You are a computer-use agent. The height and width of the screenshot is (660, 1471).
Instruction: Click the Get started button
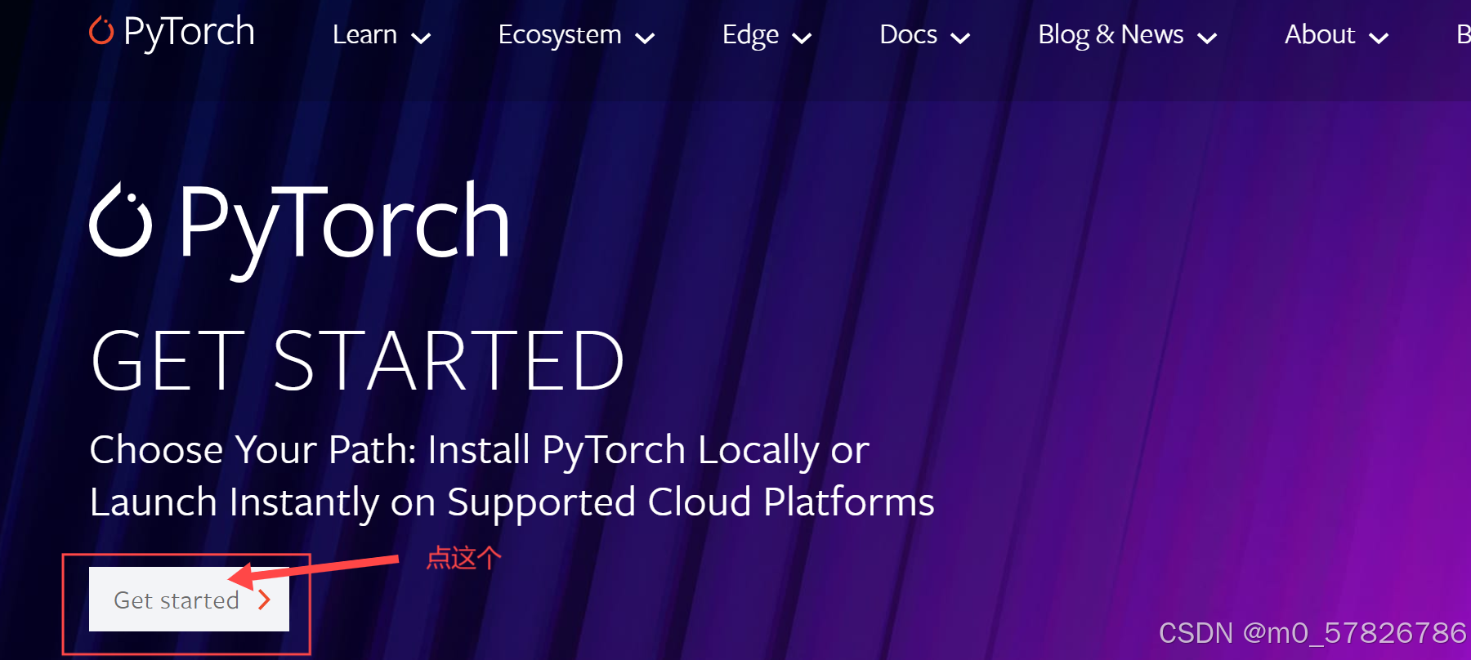[x=189, y=600]
